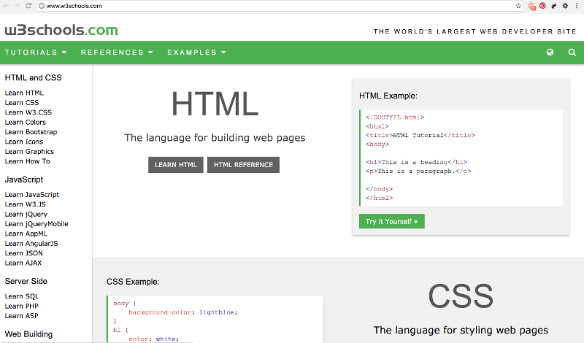The height and width of the screenshot is (343, 584).
Task: Expand the TUTORIALS dropdown menu
Action: point(36,53)
